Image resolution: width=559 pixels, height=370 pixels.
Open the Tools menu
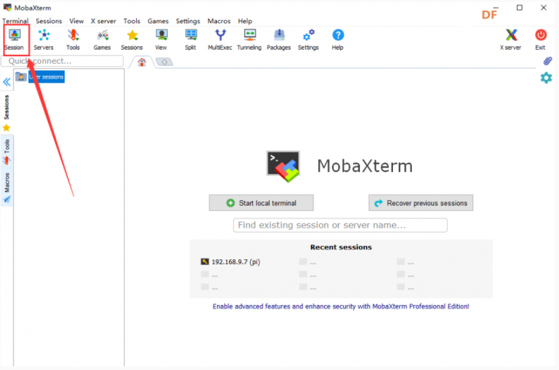[132, 21]
